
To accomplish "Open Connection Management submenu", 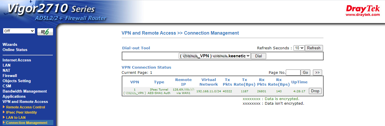I will [27, 123].
